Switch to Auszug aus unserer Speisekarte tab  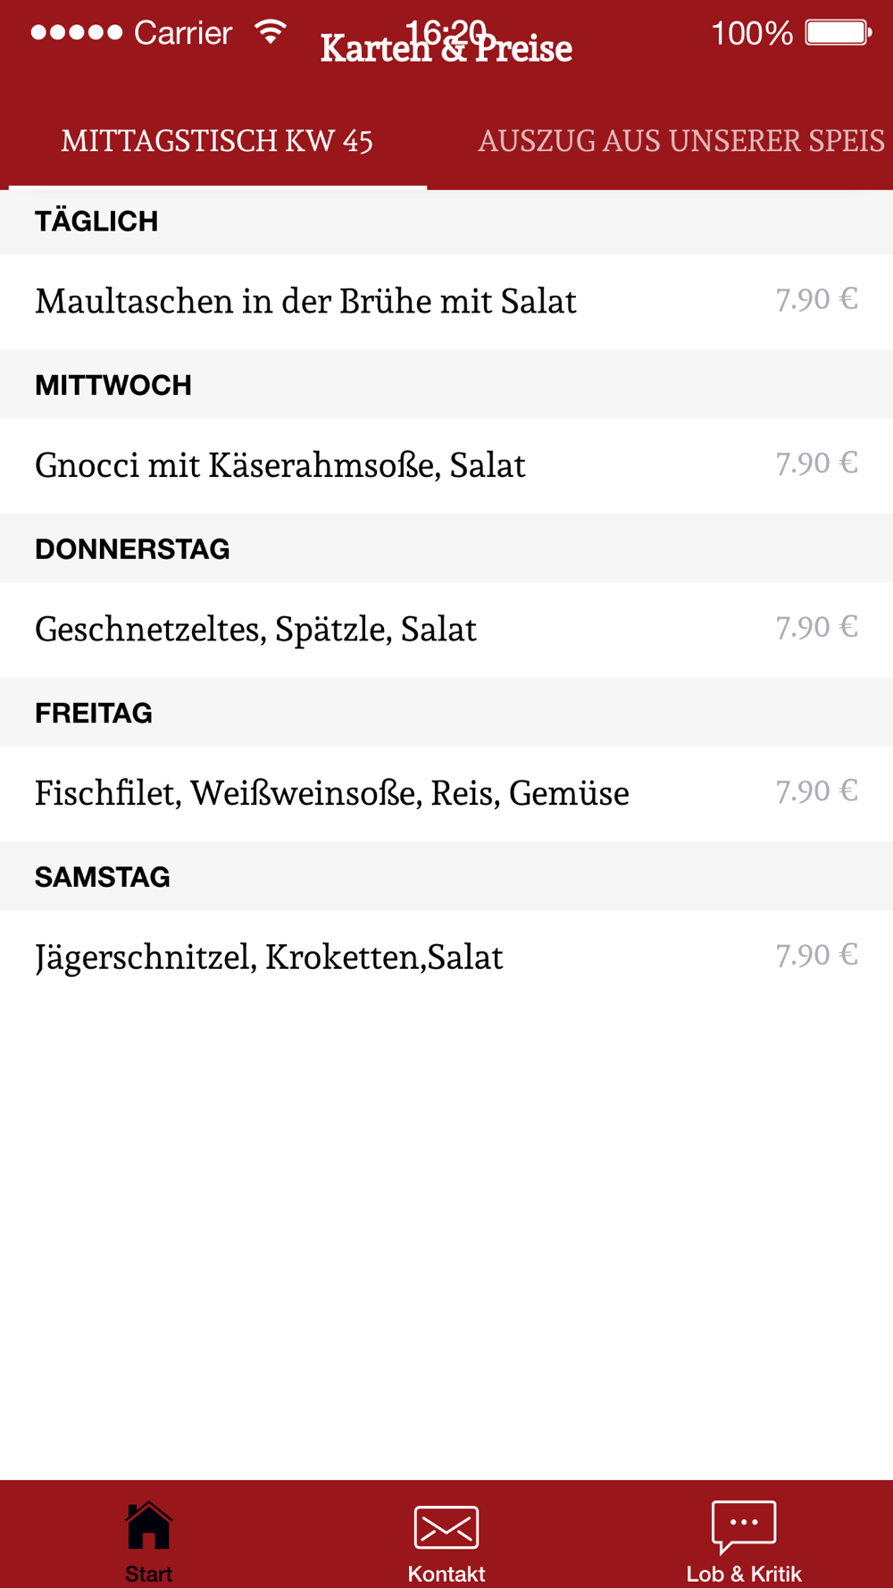coord(681,140)
